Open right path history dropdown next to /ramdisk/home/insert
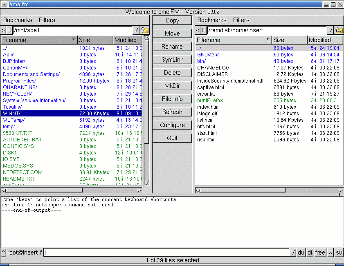344x266 pixels. (331, 30)
